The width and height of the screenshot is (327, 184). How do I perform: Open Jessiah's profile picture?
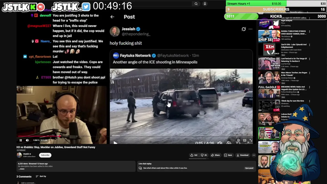click(115, 31)
